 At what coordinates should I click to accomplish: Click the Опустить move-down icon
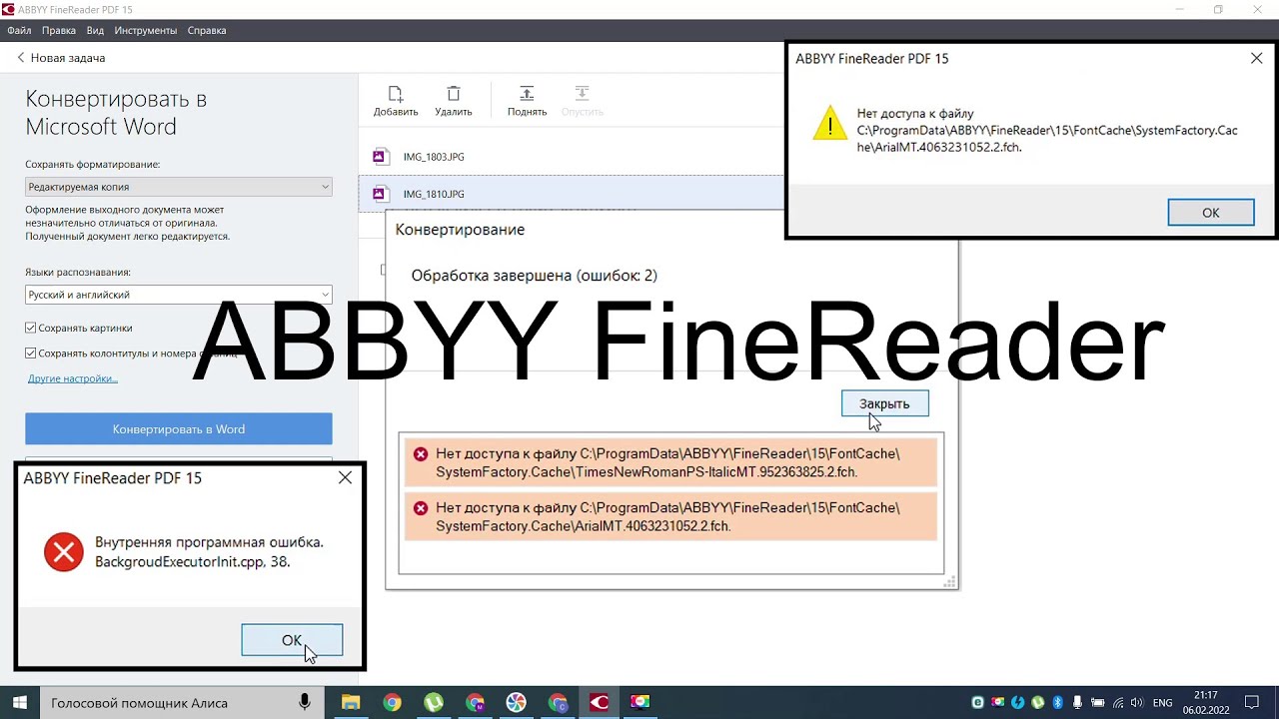pos(582,94)
